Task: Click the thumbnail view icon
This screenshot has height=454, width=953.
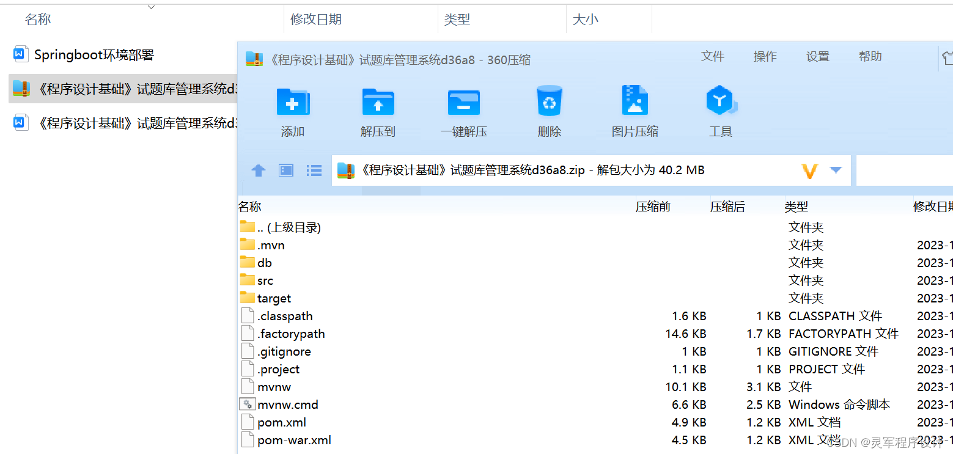Action: tap(285, 170)
